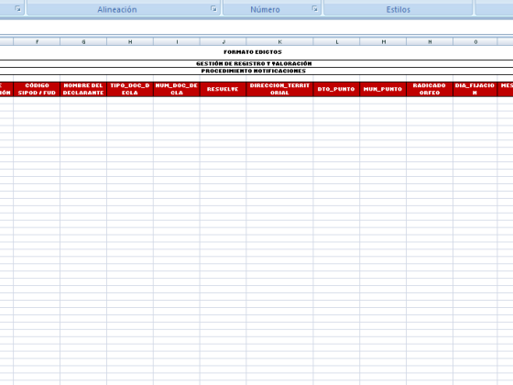The height and width of the screenshot is (385, 513).
Task: Select the RESUELVE header cell
Action: 224,89
